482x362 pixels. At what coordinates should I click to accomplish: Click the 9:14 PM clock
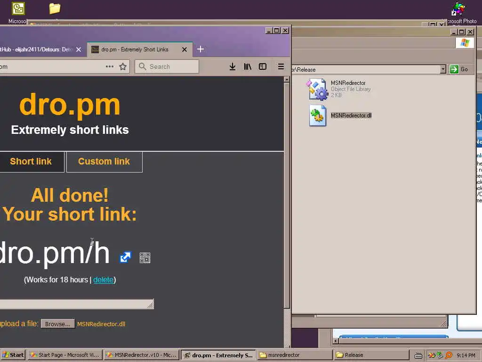point(466,355)
